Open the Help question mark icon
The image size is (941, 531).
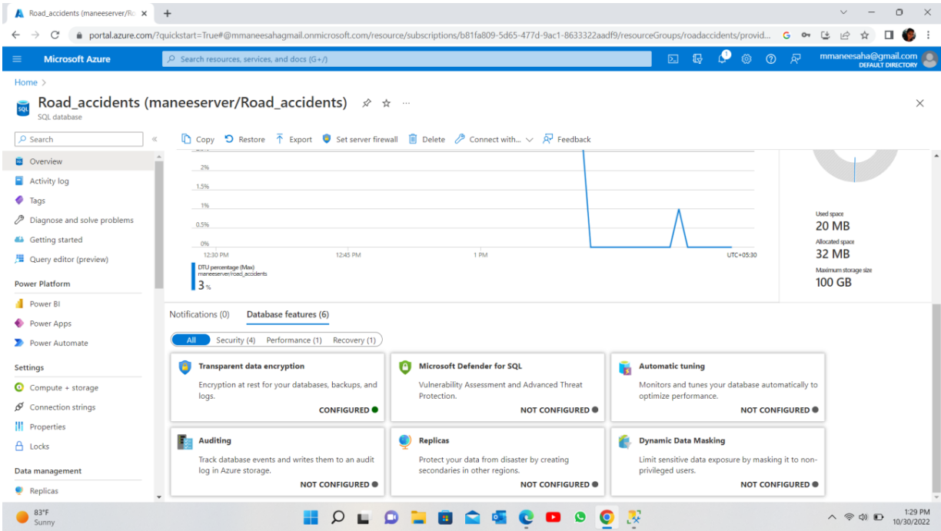(x=770, y=59)
